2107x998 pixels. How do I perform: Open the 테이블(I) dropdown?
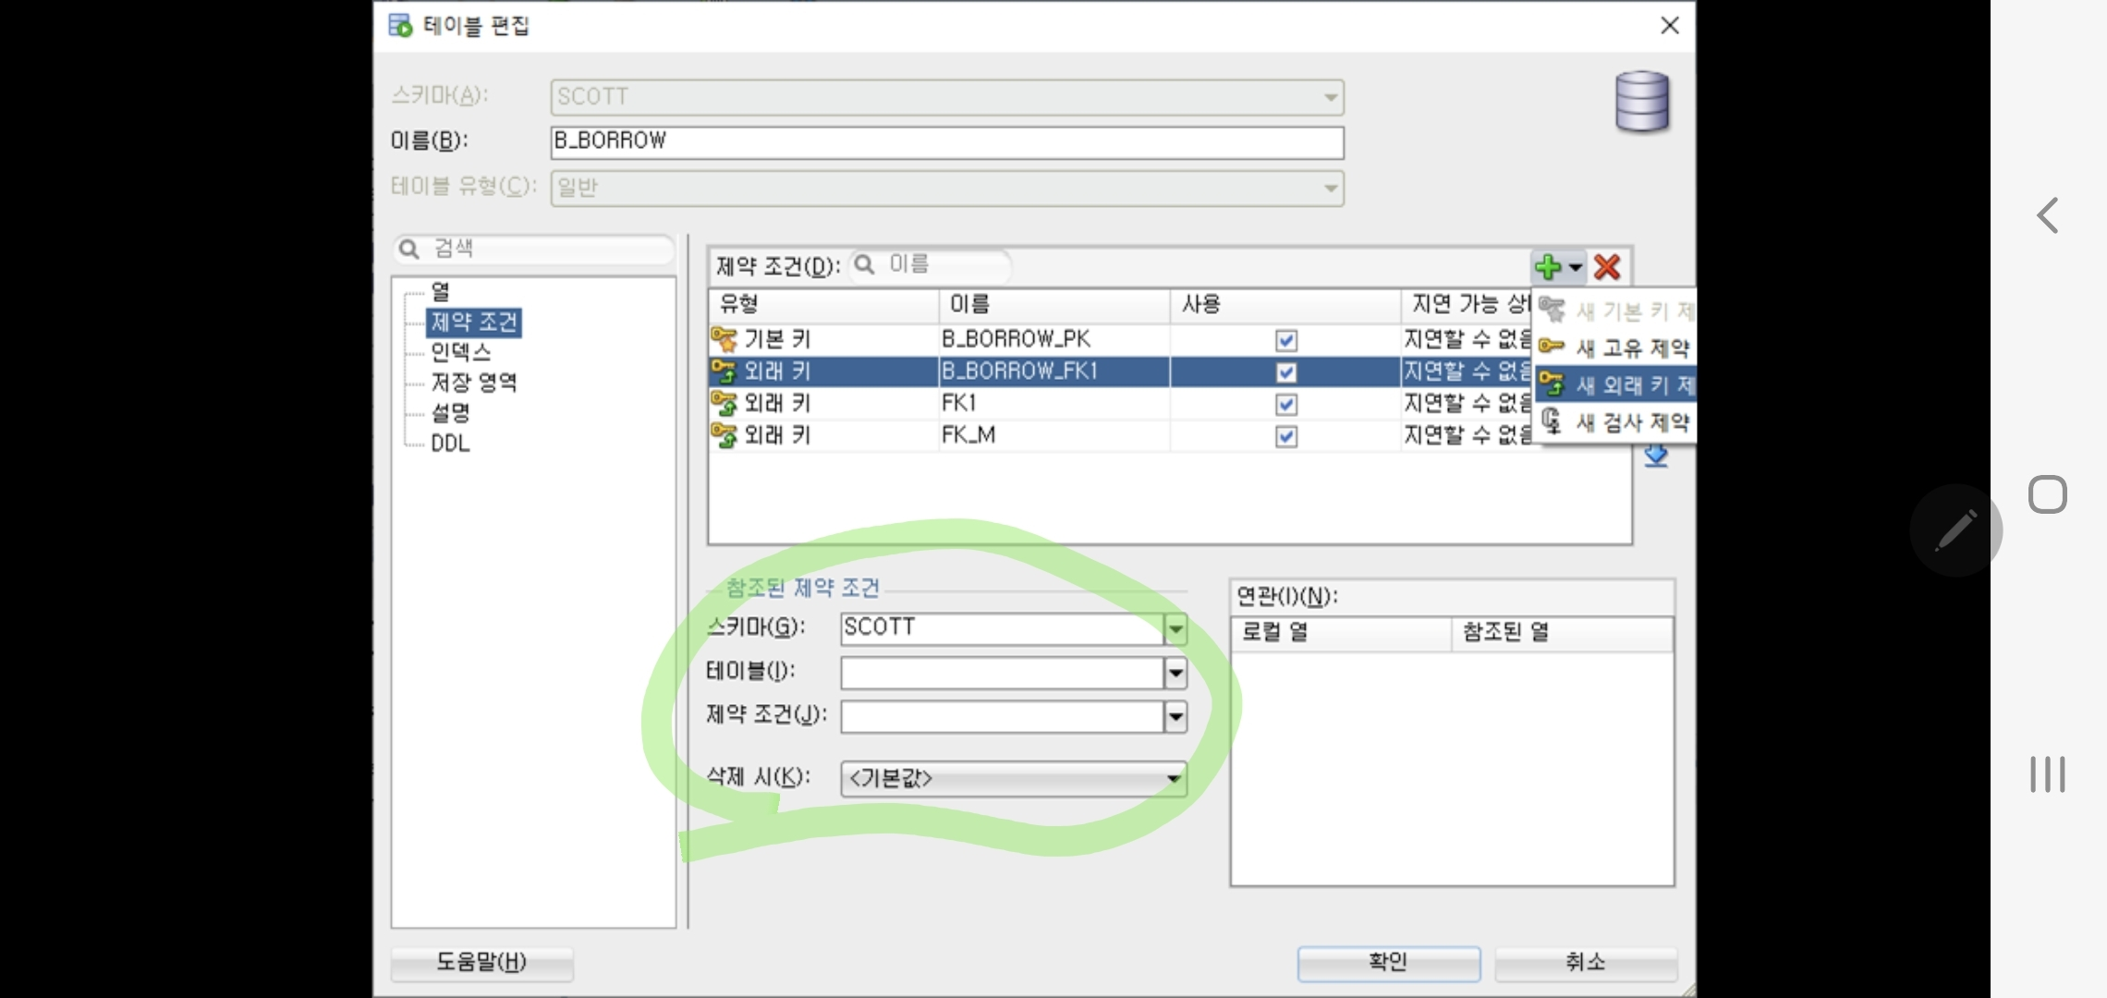[x=1175, y=673]
